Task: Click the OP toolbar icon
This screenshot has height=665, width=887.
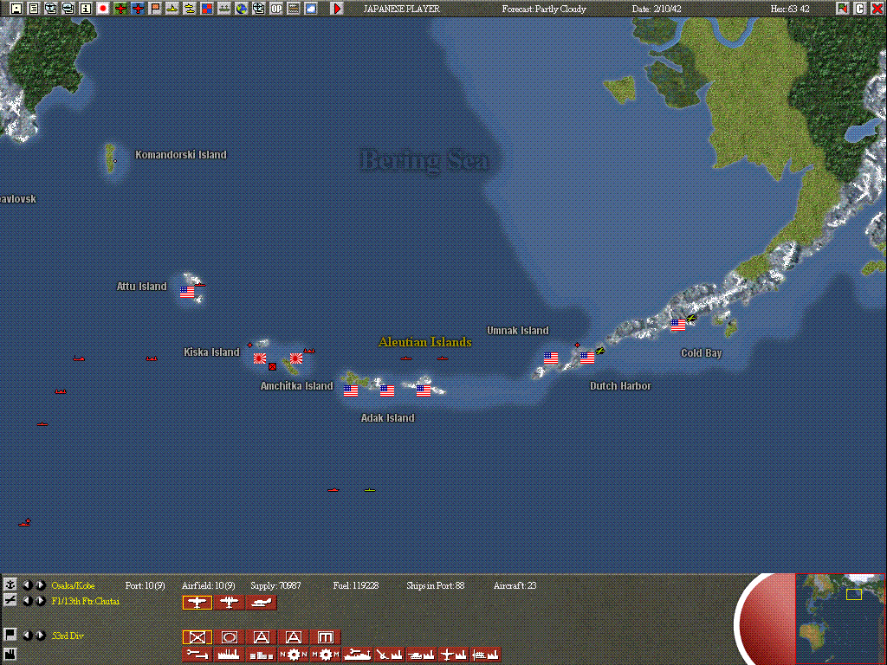Action: (x=276, y=9)
